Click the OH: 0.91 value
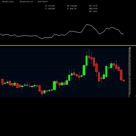 point(93,9)
